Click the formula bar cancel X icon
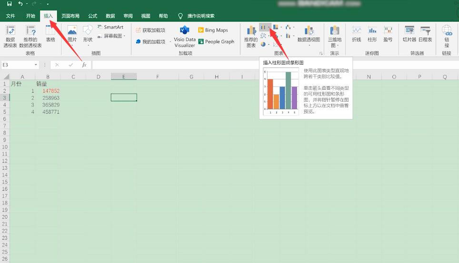Image resolution: width=459 pixels, height=263 pixels. (x=57, y=65)
